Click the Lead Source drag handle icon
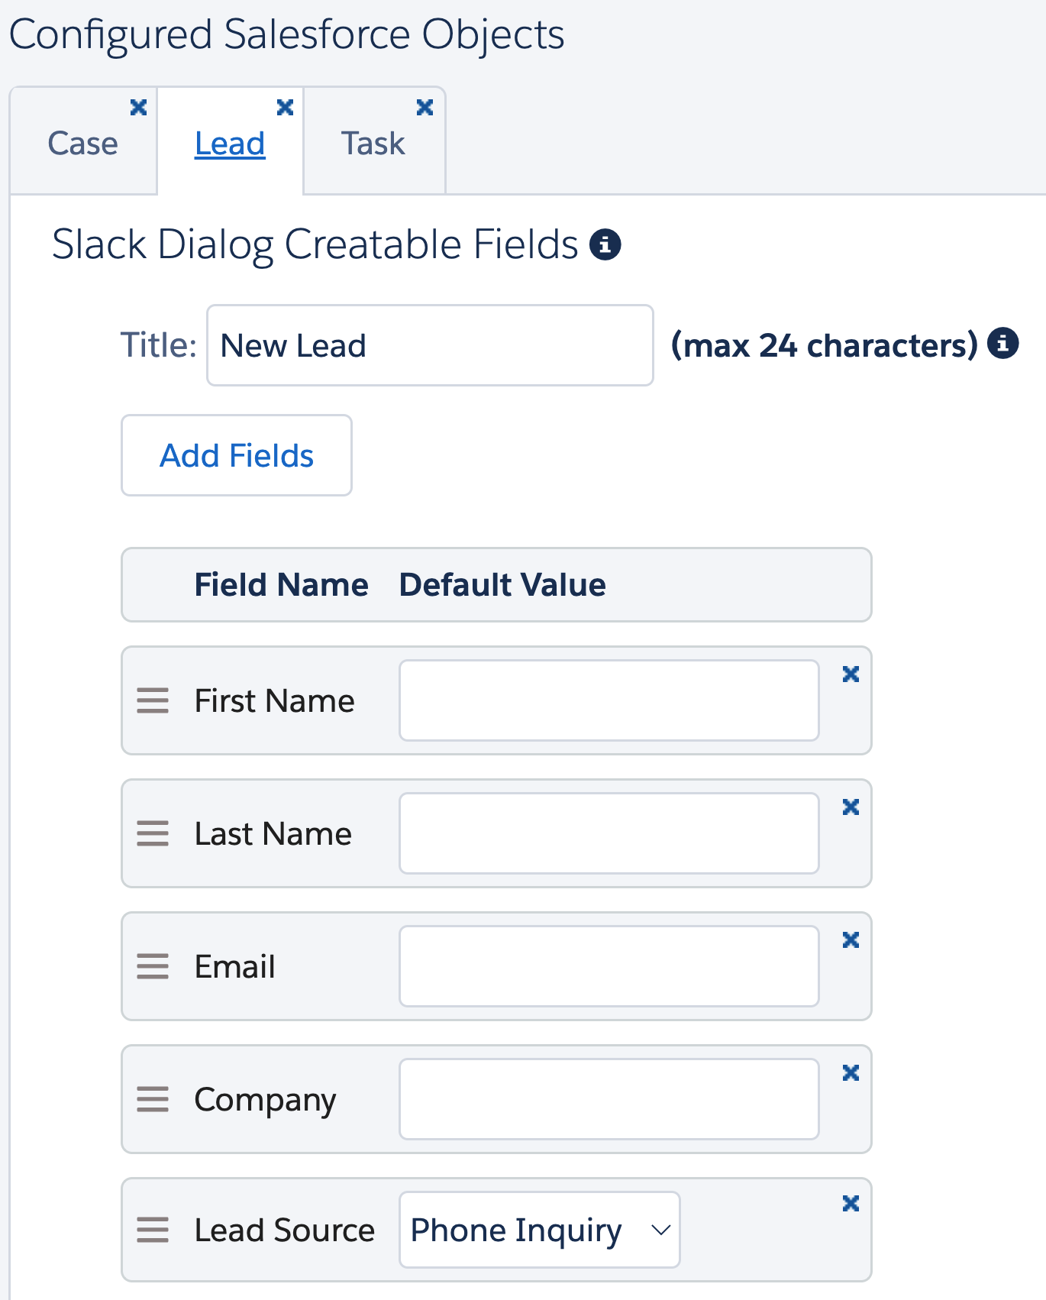This screenshot has width=1046, height=1300. [x=153, y=1230]
